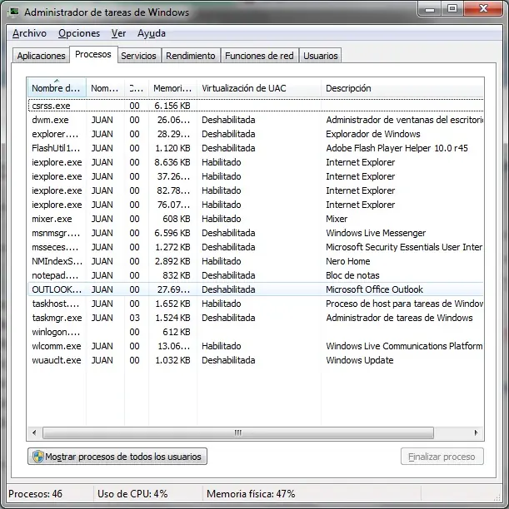Click the 608 KB memory value

177,219
